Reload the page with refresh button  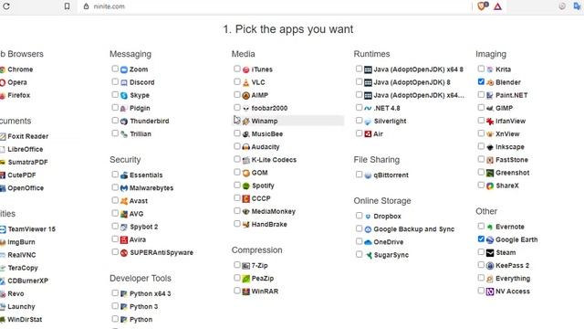[6, 6]
